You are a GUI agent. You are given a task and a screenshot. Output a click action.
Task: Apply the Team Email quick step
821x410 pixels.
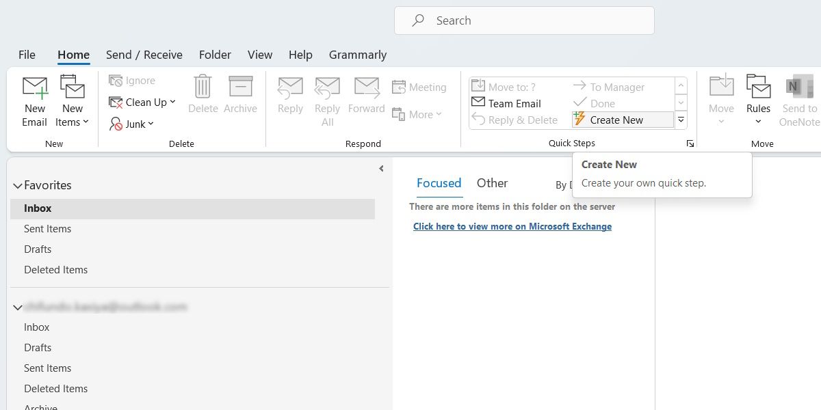(x=506, y=103)
